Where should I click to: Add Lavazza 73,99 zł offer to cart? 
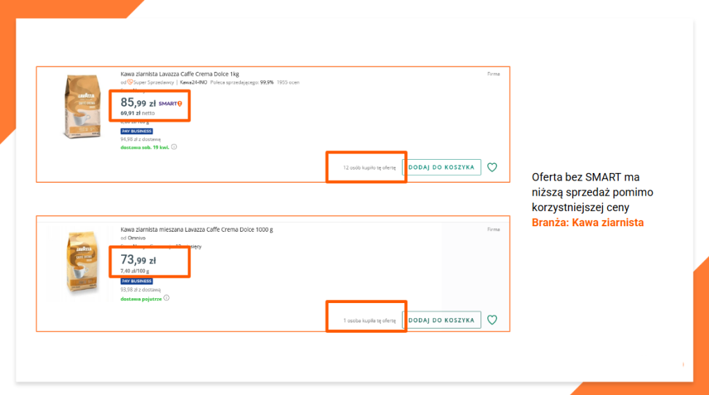point(442,320)
